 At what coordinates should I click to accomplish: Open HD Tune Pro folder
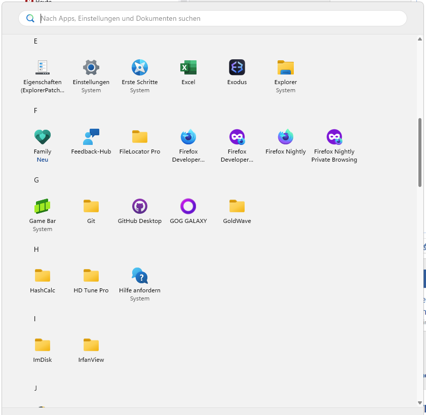pyautogui.click(x=91, y=281)
